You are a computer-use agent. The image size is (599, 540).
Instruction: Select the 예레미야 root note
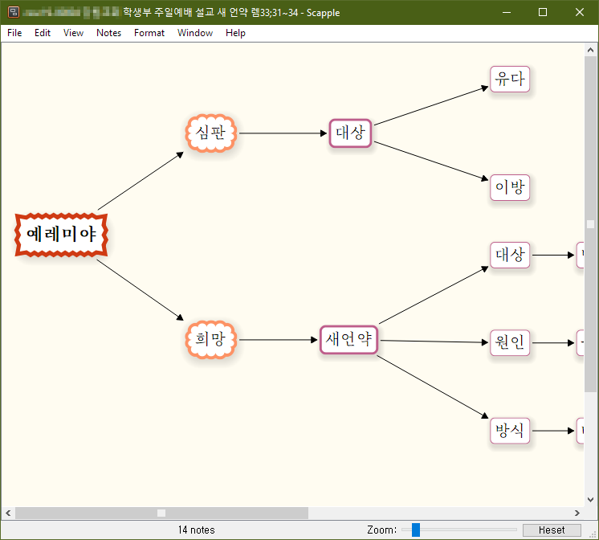click(x=62, y=235)
